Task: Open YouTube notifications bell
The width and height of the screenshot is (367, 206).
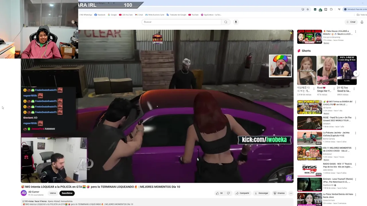Action: click(x=362, y=22)
